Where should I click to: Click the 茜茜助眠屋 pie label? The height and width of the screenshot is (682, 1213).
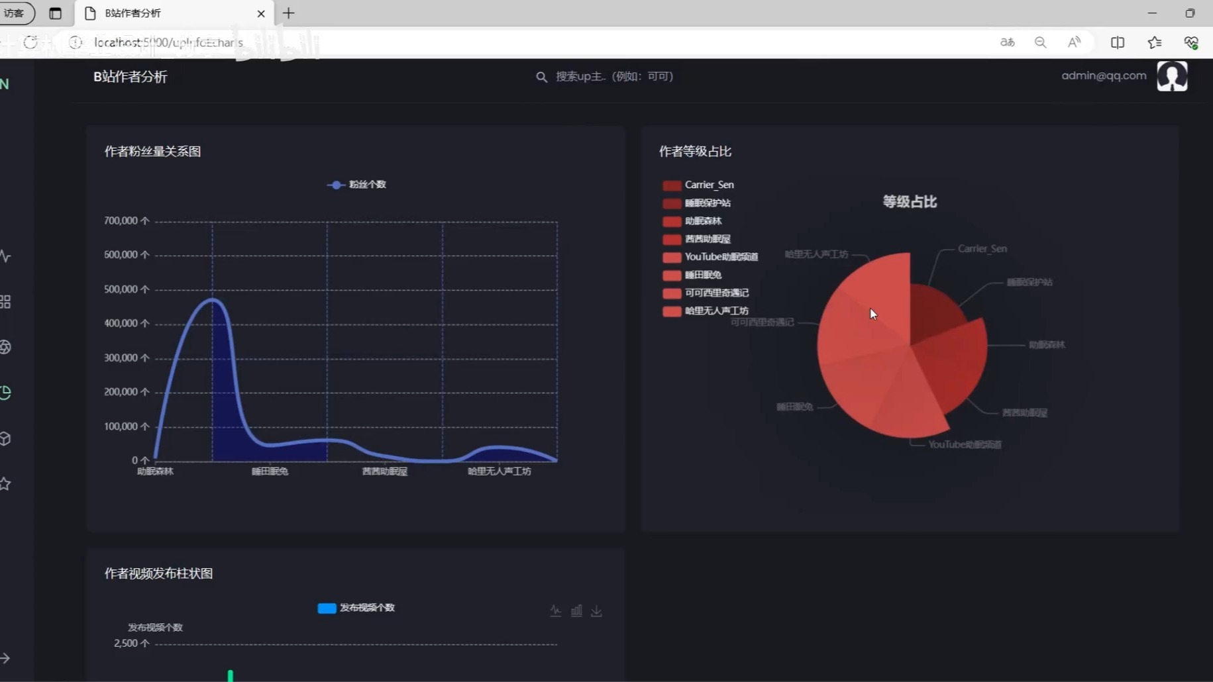coord(1025,413)
